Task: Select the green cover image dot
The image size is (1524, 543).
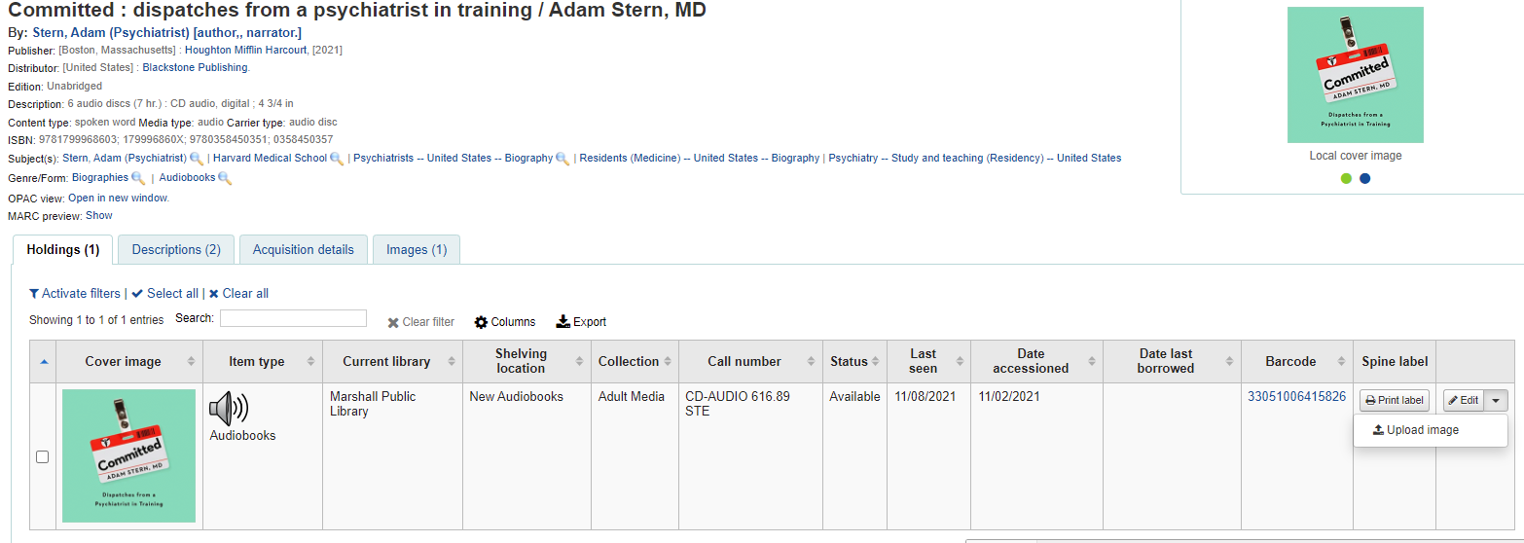Action: click(x=1346, y=178)
